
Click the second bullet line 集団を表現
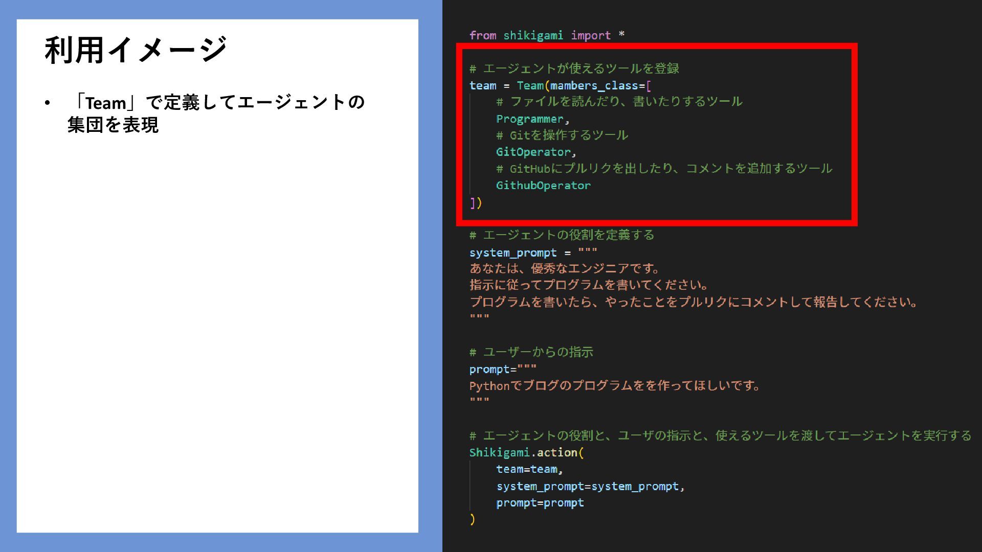113,125
